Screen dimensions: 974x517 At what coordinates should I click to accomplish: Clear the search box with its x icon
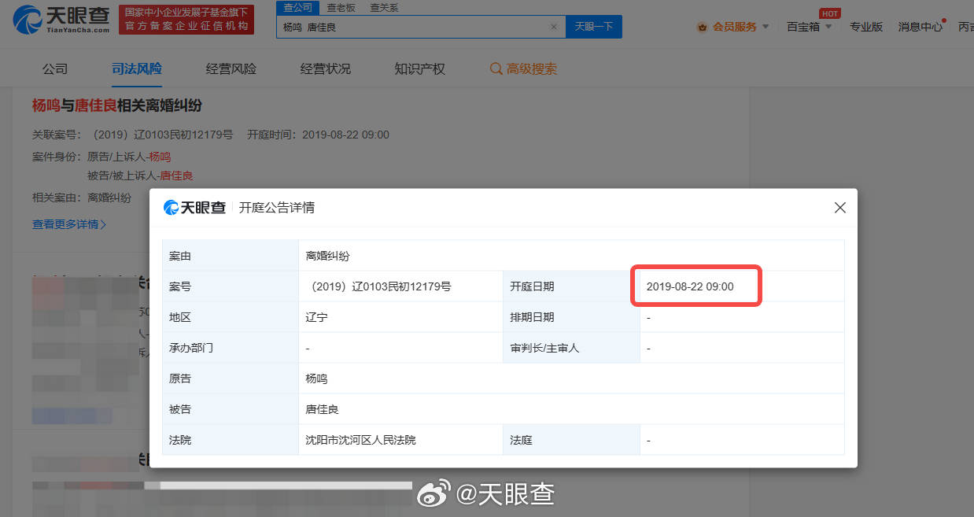[x=554, y=27]
